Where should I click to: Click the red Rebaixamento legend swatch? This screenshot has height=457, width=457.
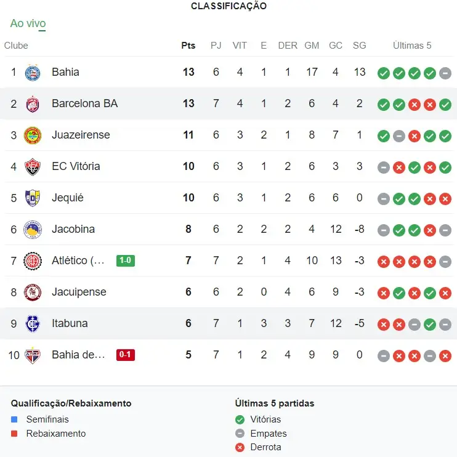click(15, 434)
